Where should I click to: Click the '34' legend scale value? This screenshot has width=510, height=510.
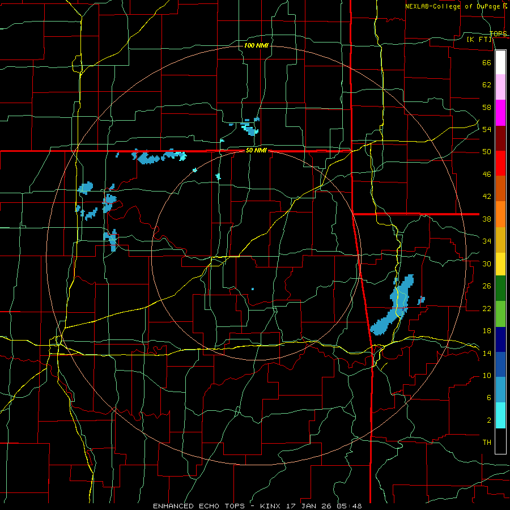(x=487, y=241)
